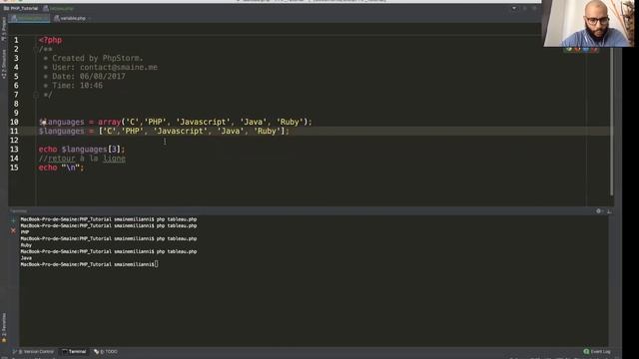Open terminal panel settings gear
This screenshot has width=639, height=359.
(x=599, y=210)
